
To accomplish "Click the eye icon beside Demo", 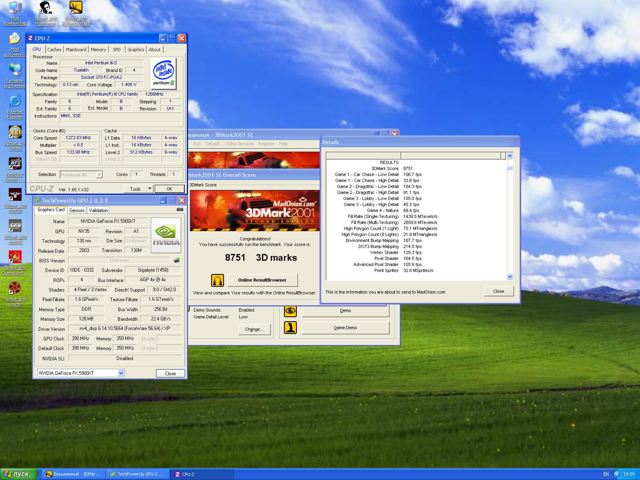I will pos(290,310).
